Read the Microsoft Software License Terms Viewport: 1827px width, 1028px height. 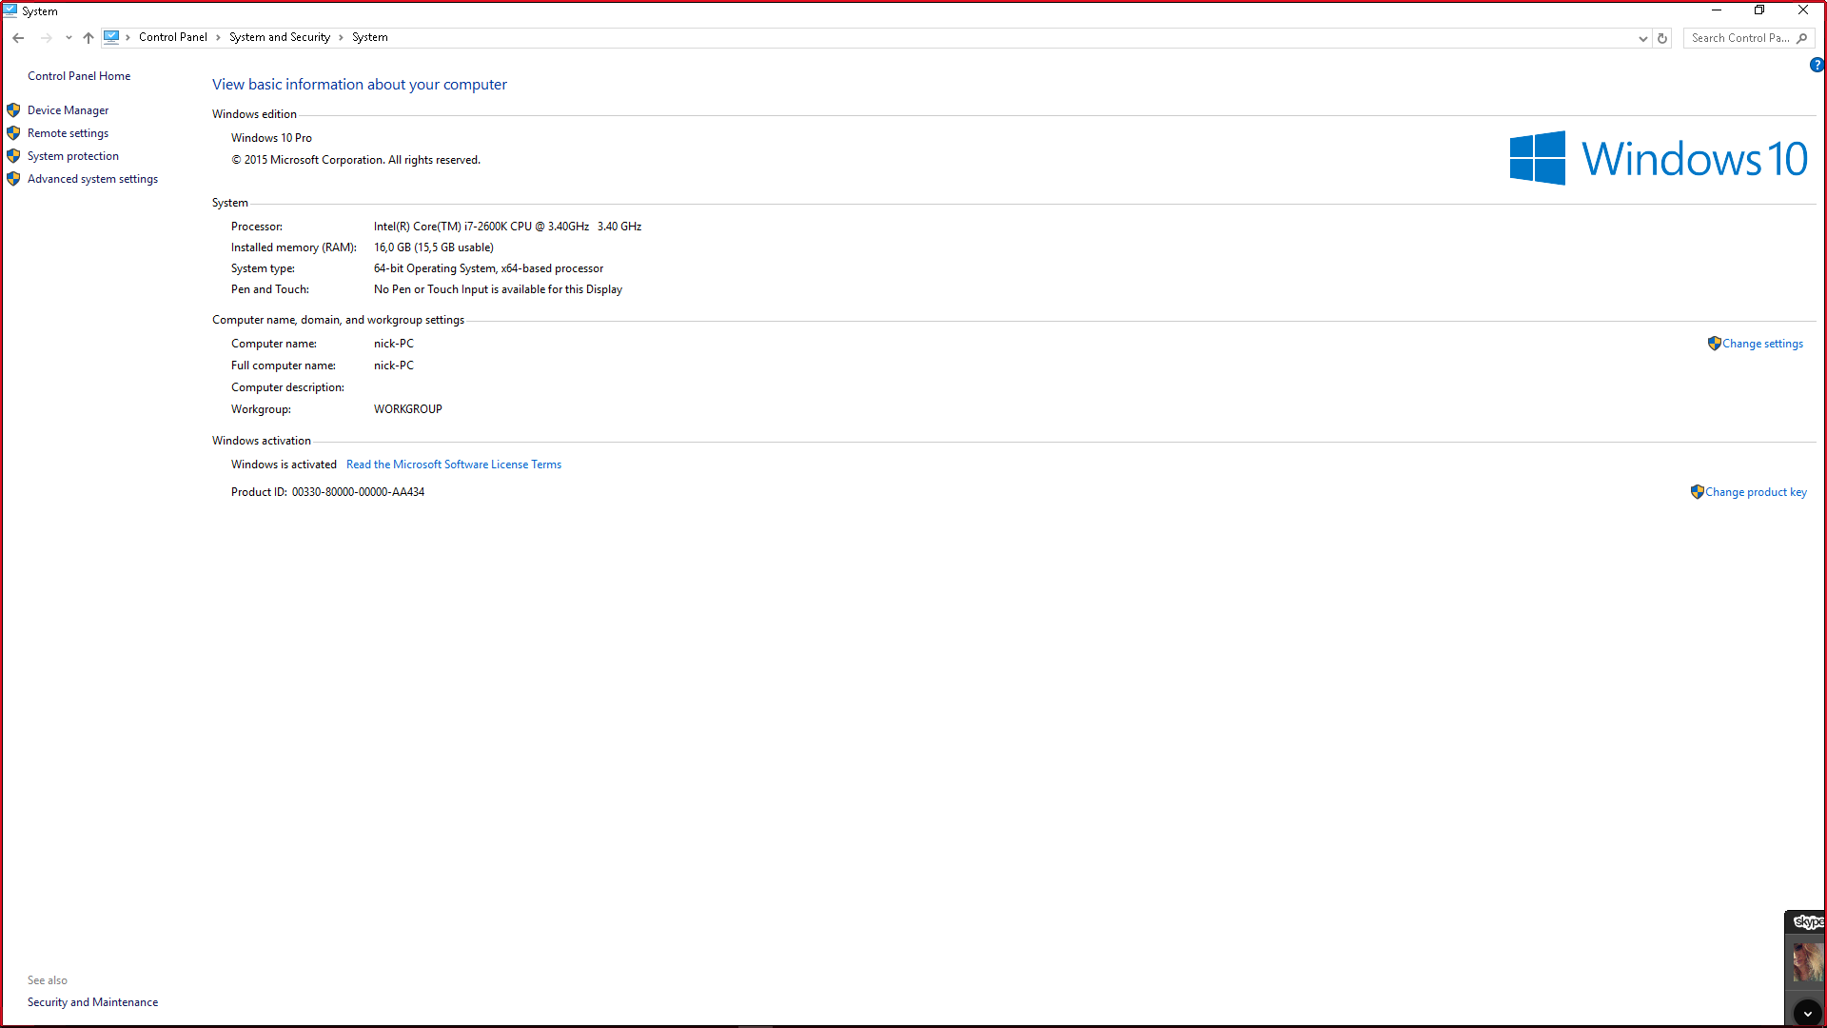453,465
